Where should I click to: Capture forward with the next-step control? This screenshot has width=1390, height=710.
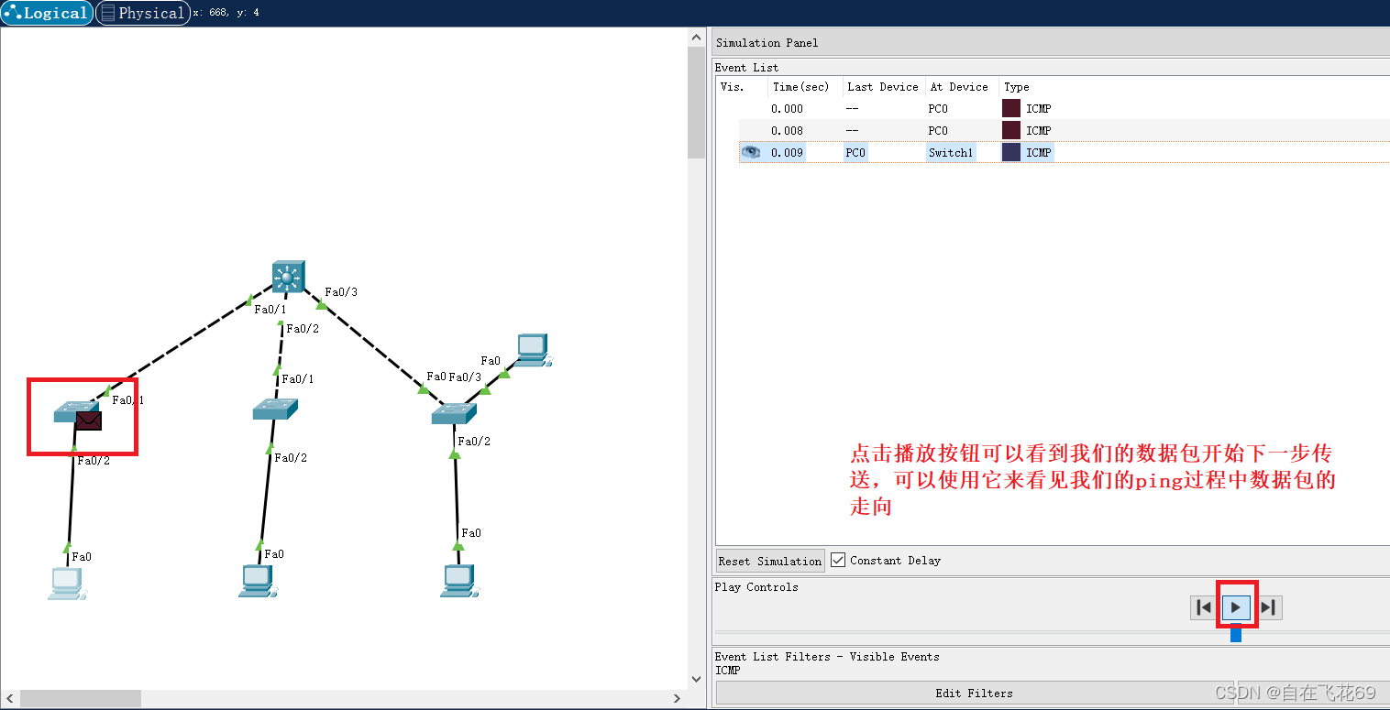1268,606
